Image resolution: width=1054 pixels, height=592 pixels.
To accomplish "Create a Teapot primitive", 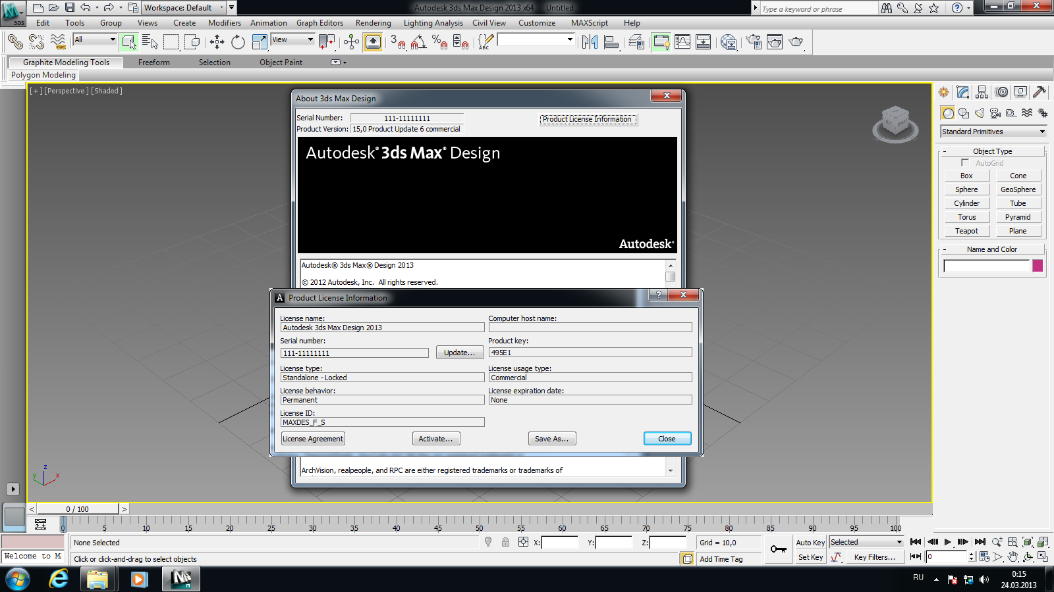I will [966, 231].
